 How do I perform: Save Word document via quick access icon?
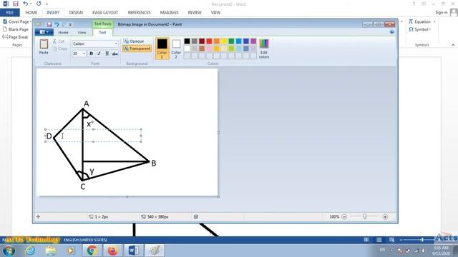tap(16, 4)
